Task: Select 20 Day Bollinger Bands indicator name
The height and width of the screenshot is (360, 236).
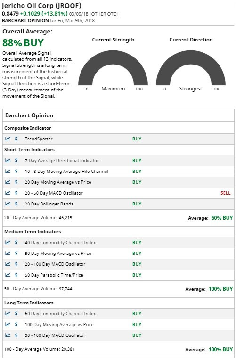Action: coord(49,204)
